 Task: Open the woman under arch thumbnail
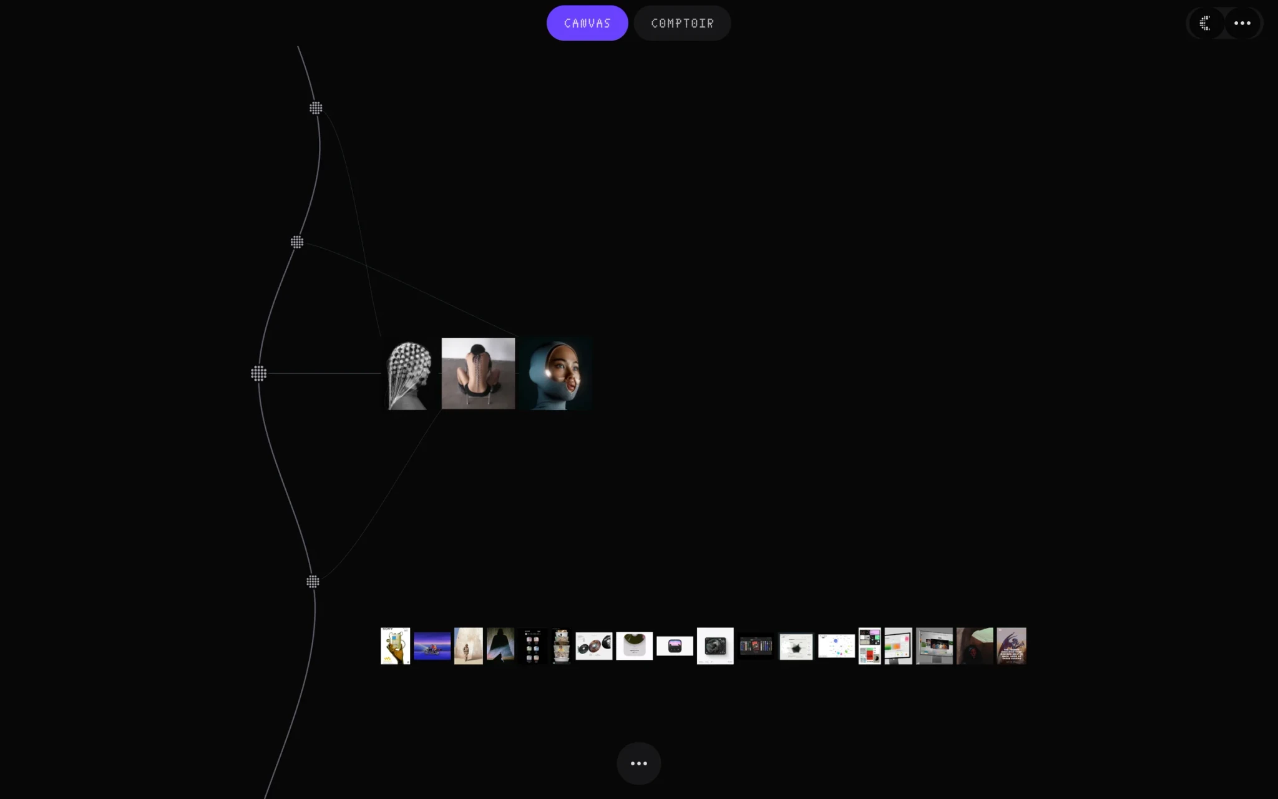pyautogui.click(x=975, y=646)
